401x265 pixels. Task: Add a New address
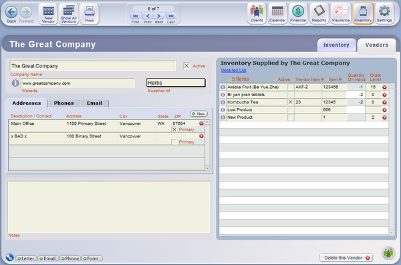tap(198, 113)
